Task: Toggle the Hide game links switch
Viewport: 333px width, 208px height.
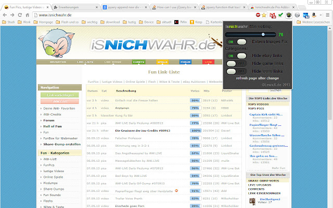Action: pos(236,63)
